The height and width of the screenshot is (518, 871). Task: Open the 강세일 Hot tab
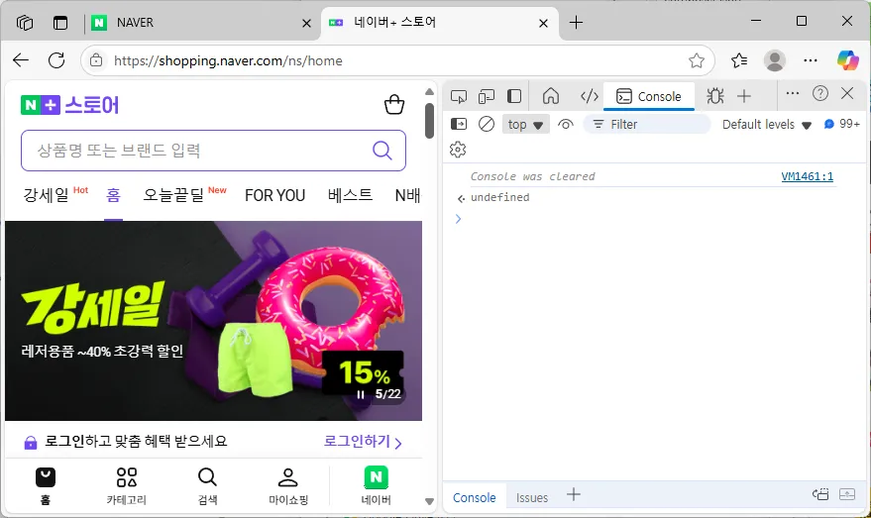tap(55, 195)
